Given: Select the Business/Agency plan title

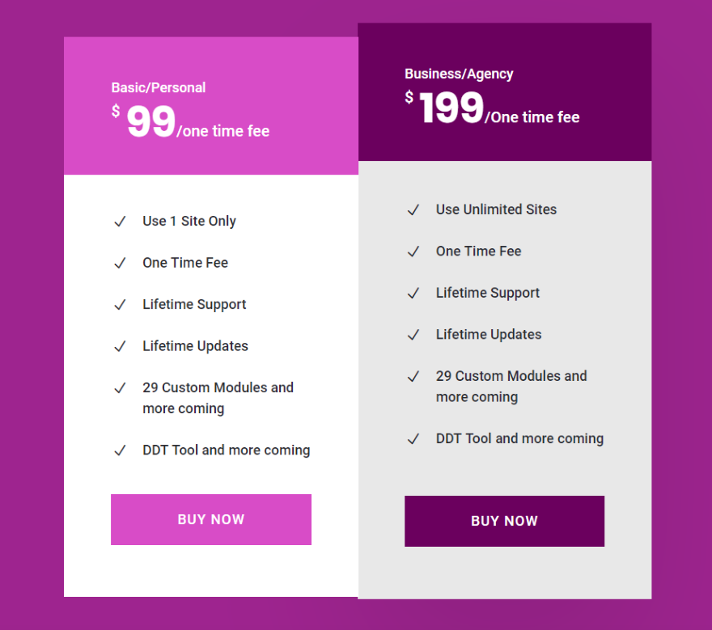Looking at the screenshot, I should tap(459, 74).
